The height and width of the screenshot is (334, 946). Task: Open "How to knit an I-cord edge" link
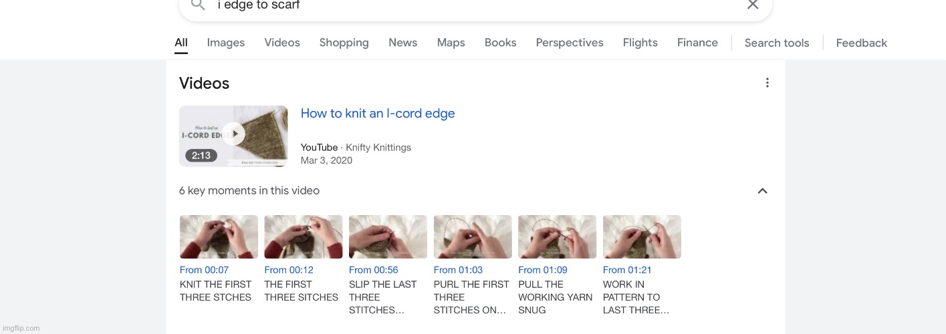pyautogui.click(x=378, y=114)
